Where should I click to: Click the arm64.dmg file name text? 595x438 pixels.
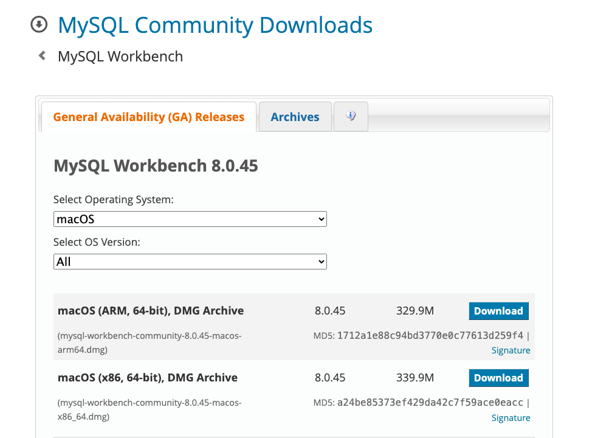coord(150,342)
